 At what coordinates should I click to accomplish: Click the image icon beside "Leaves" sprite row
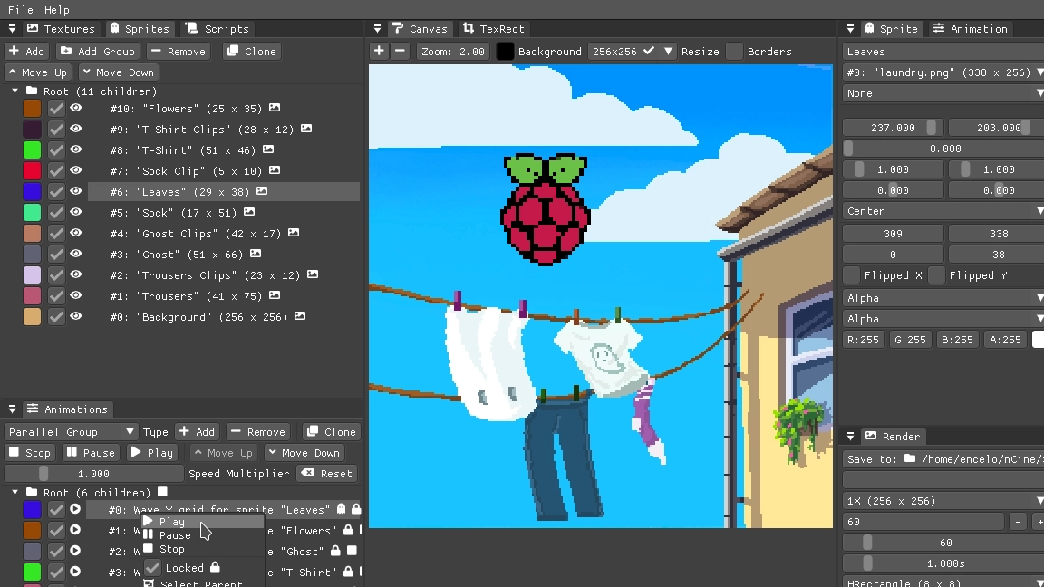(x=262, y=191)
